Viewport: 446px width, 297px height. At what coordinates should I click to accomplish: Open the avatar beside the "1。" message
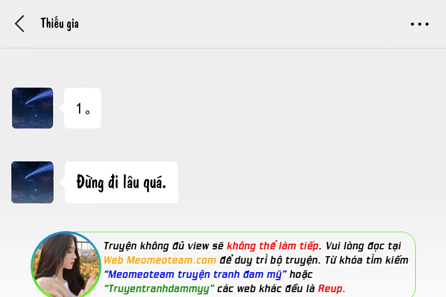pyautogui.click(x=32, y=108)
